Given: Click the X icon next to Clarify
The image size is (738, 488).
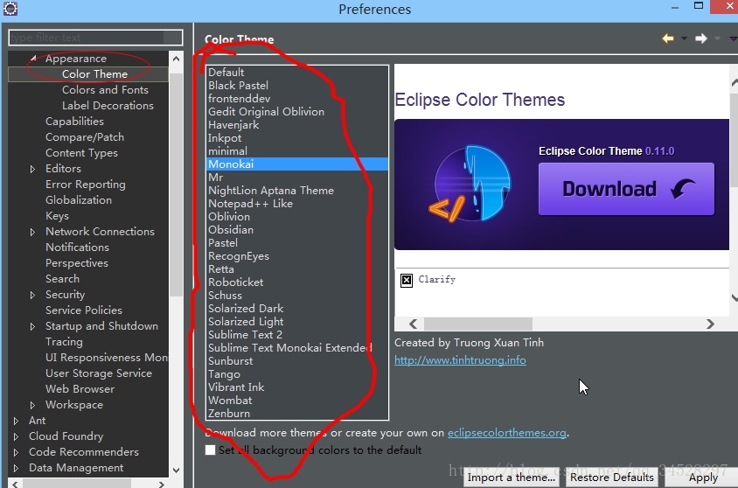Looking at the screenshot, I should tap(407, 280).
